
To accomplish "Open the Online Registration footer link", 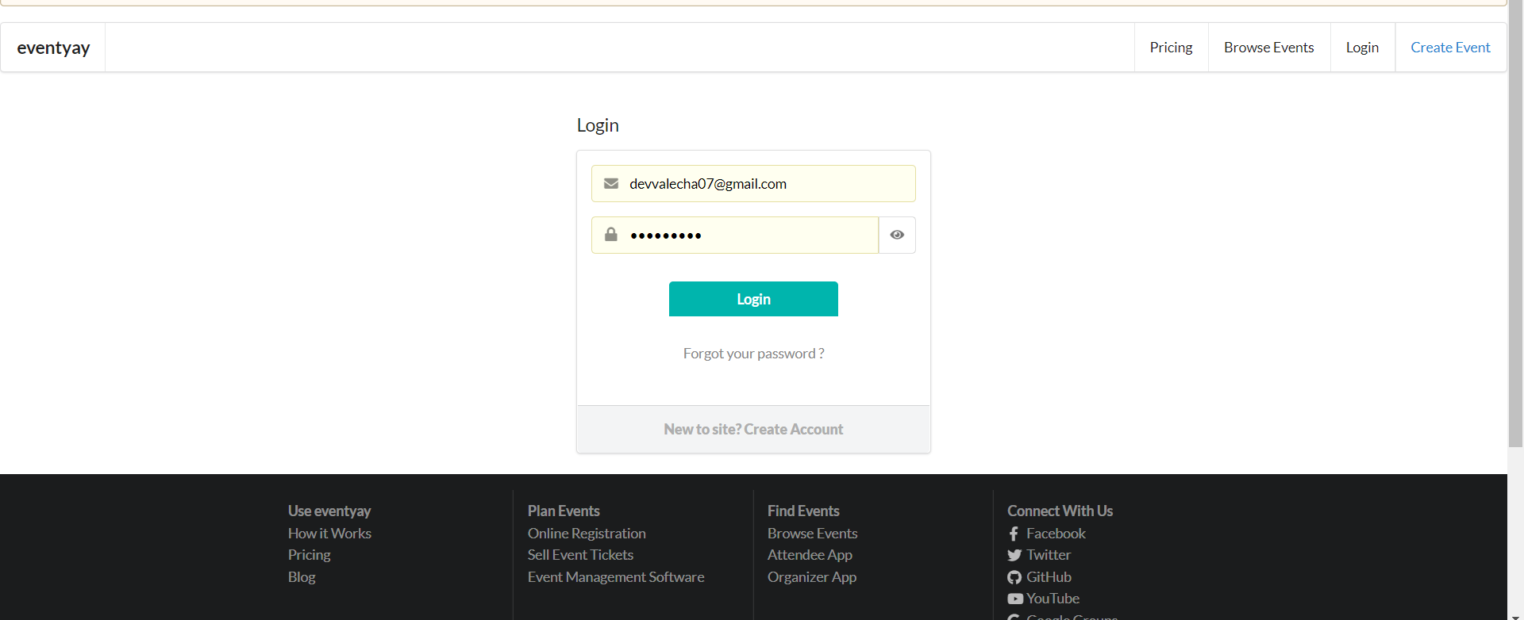I will tap(587, 534).
